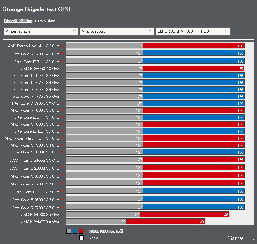Toggle the 1920x1080 fps checkbox
Viewport: 257px width, 244px height.
tap(121, 231)
